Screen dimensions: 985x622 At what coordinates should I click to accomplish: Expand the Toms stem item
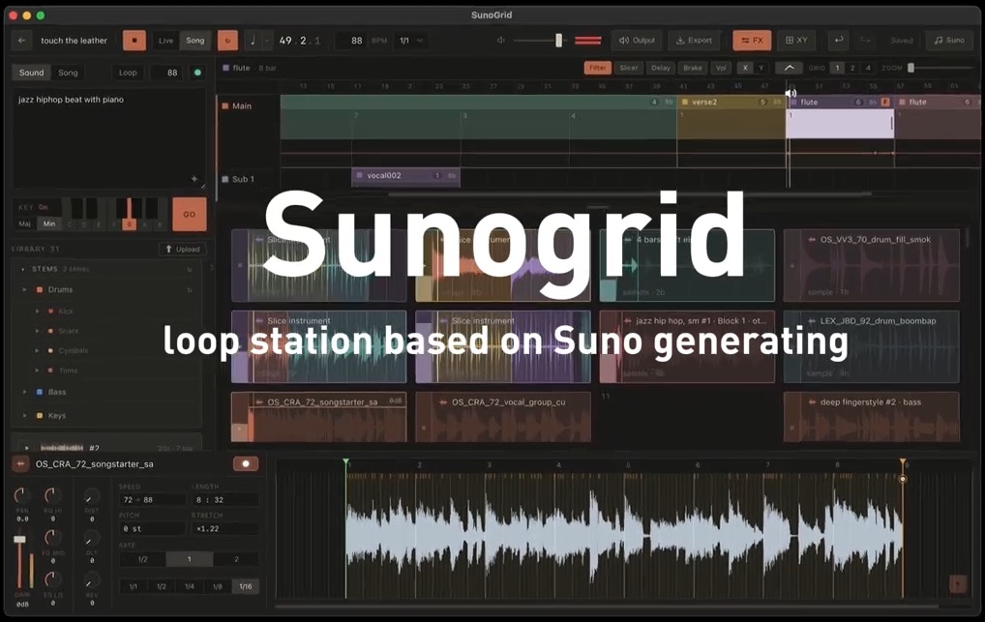[37, 370]
